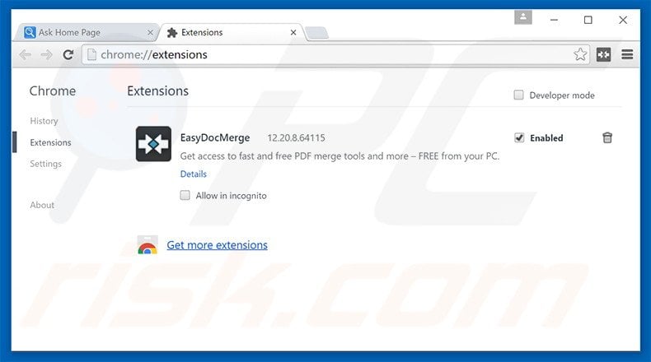Open History in the sidebar
Screen dimensions: 651x362
44,121
